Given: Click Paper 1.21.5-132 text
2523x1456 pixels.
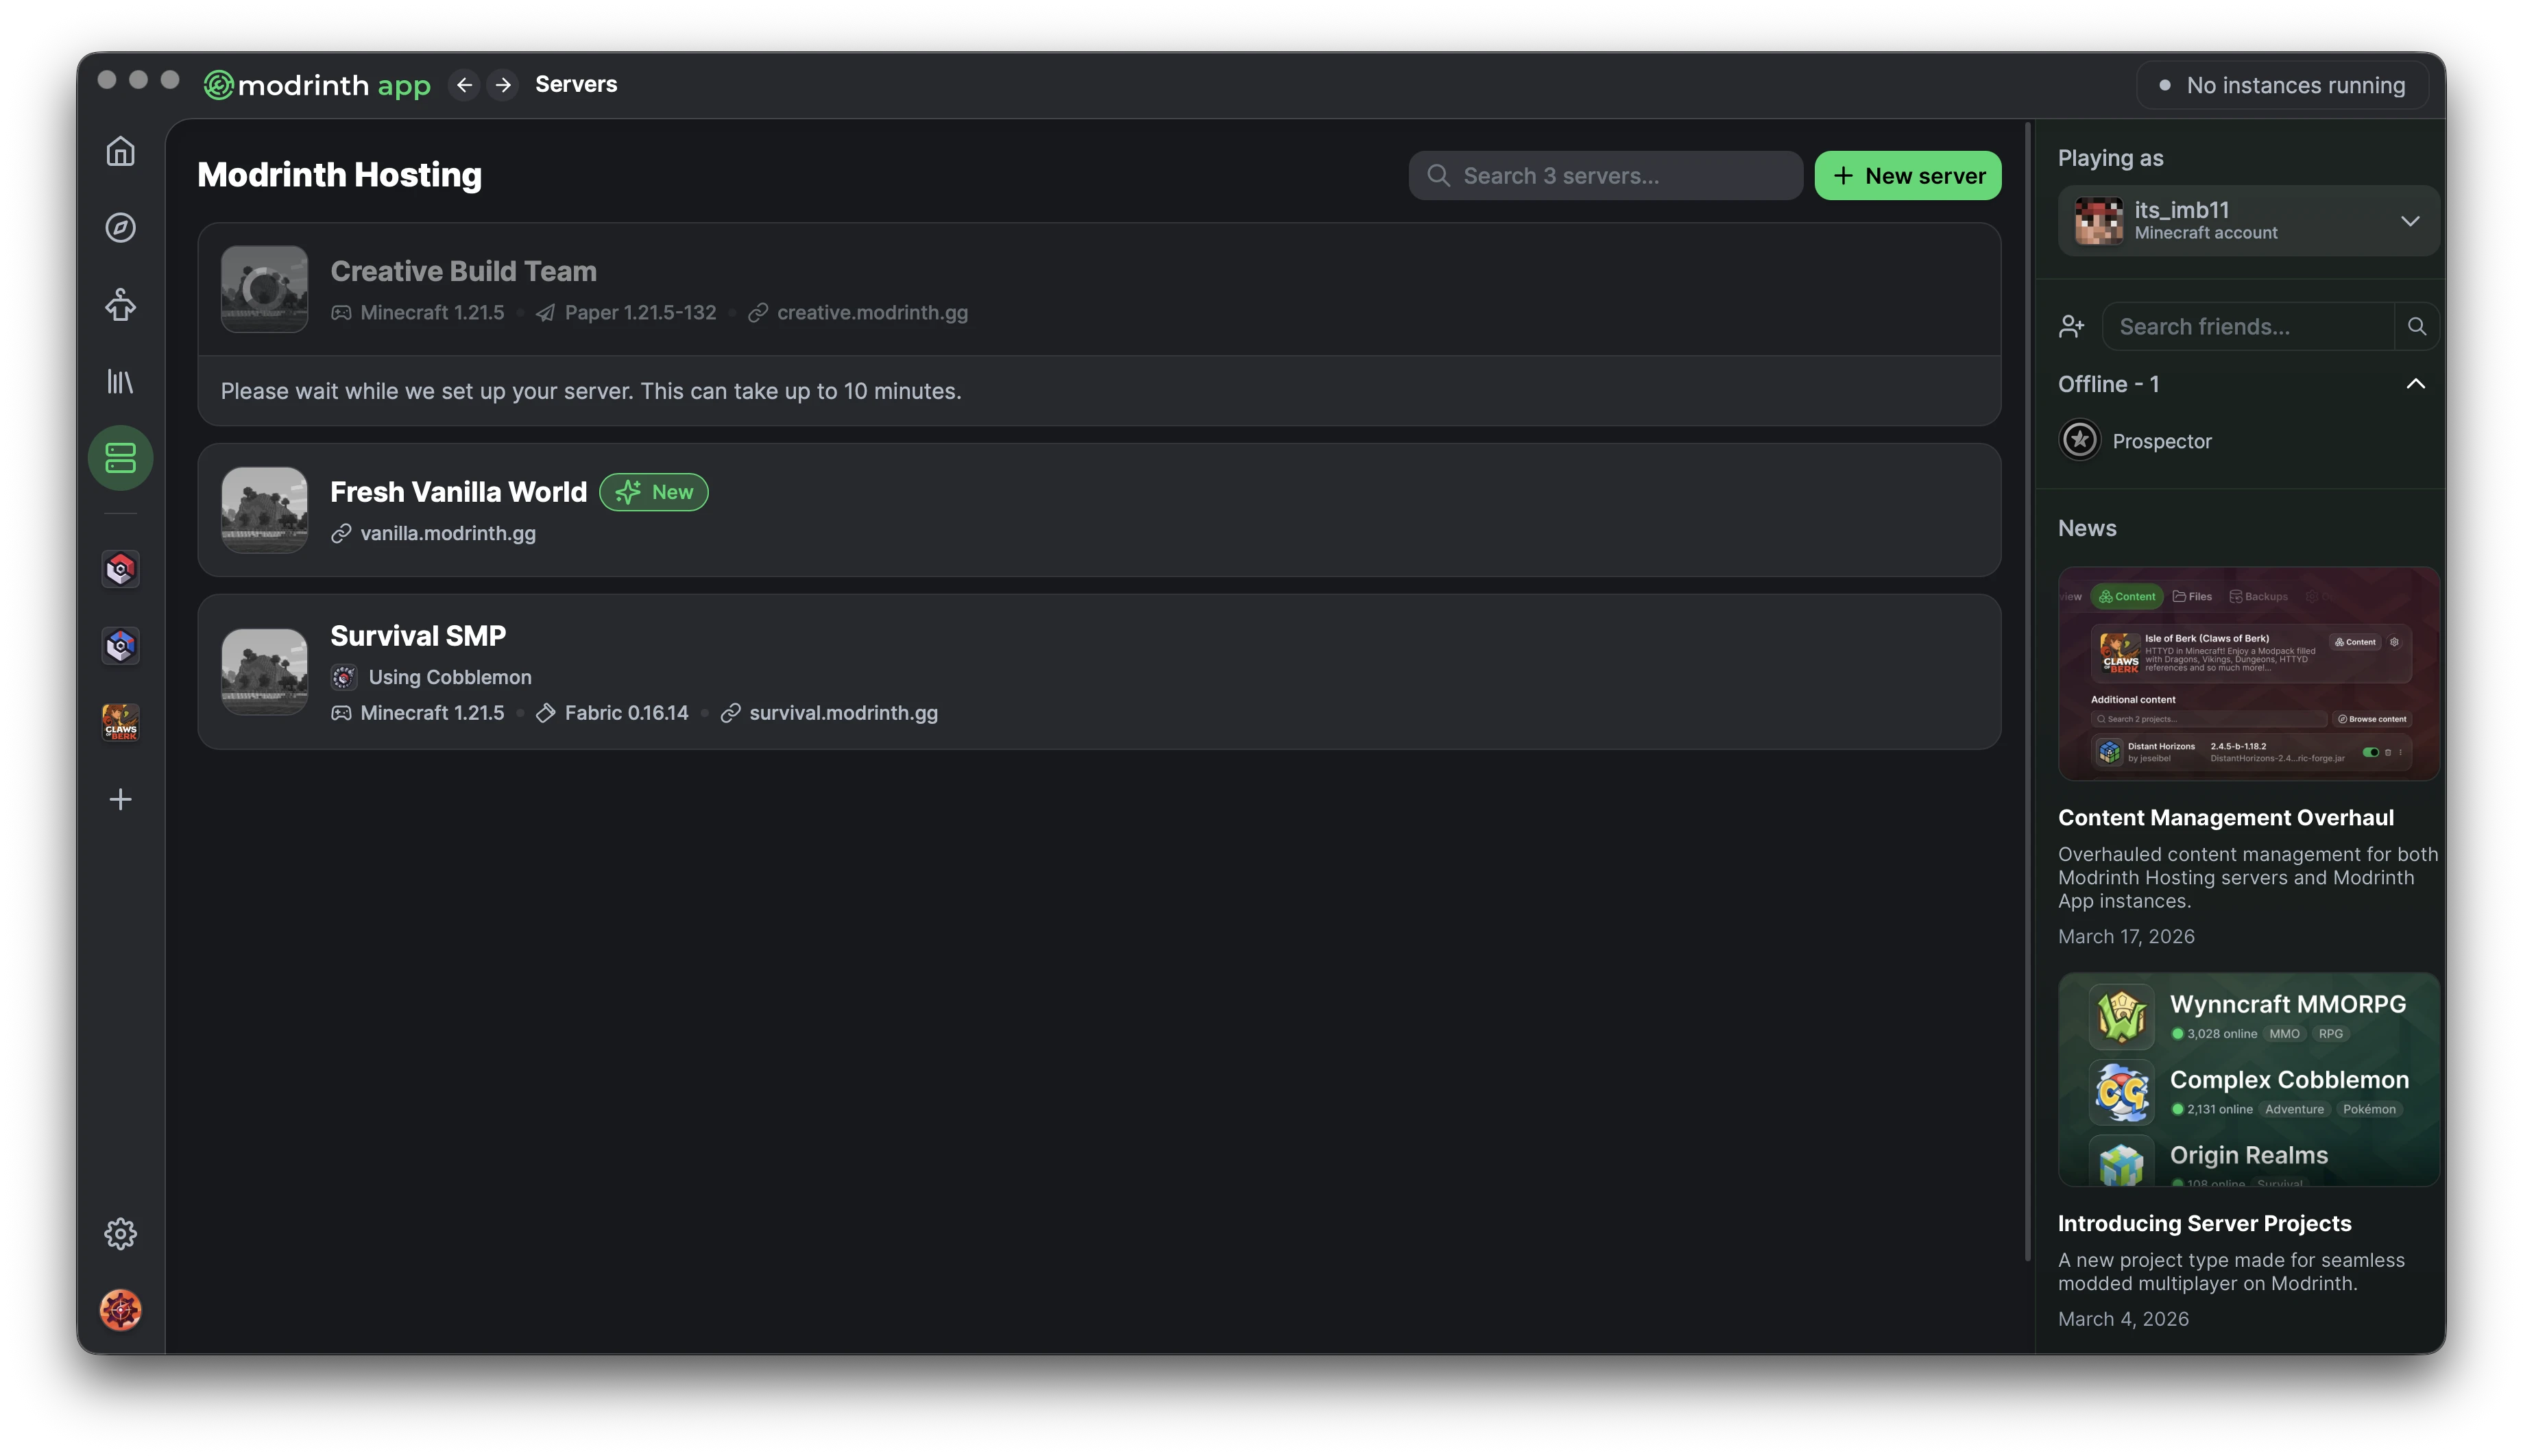Looking at the screenshot, I should pos(640,313).
